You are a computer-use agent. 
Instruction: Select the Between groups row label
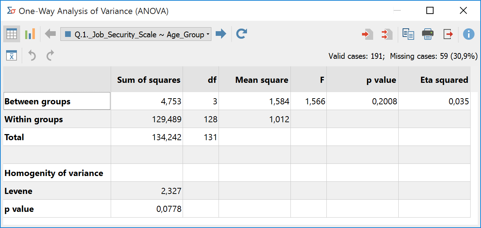pos(57,101)
